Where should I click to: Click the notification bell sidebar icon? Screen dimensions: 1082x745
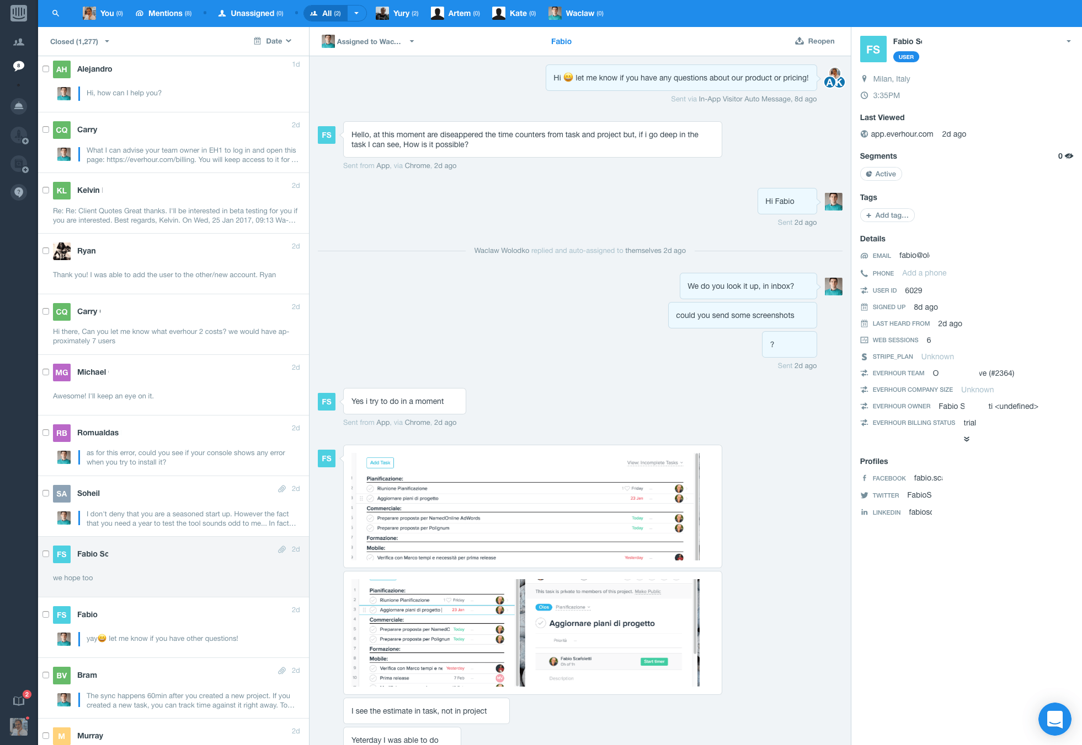[x=19, y=106]
